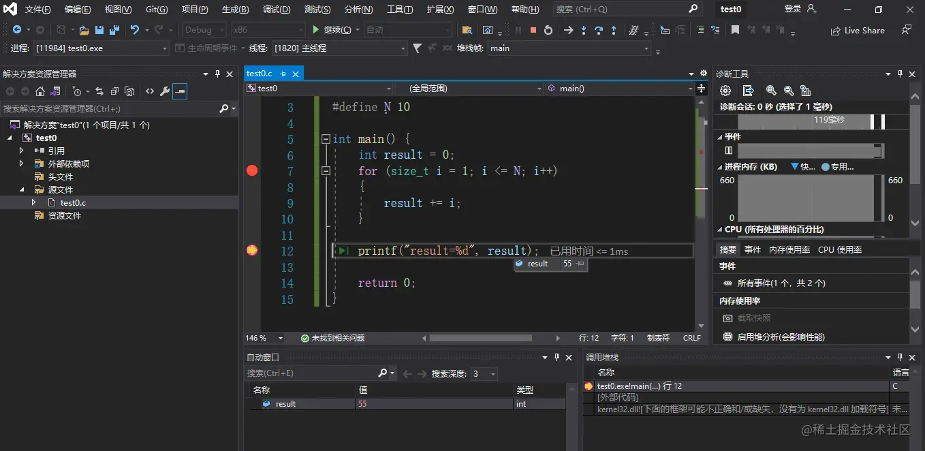Open the search depth dropdown showing 3
Viewport: 925px width, 451px height.
click(x=484, y=373)
